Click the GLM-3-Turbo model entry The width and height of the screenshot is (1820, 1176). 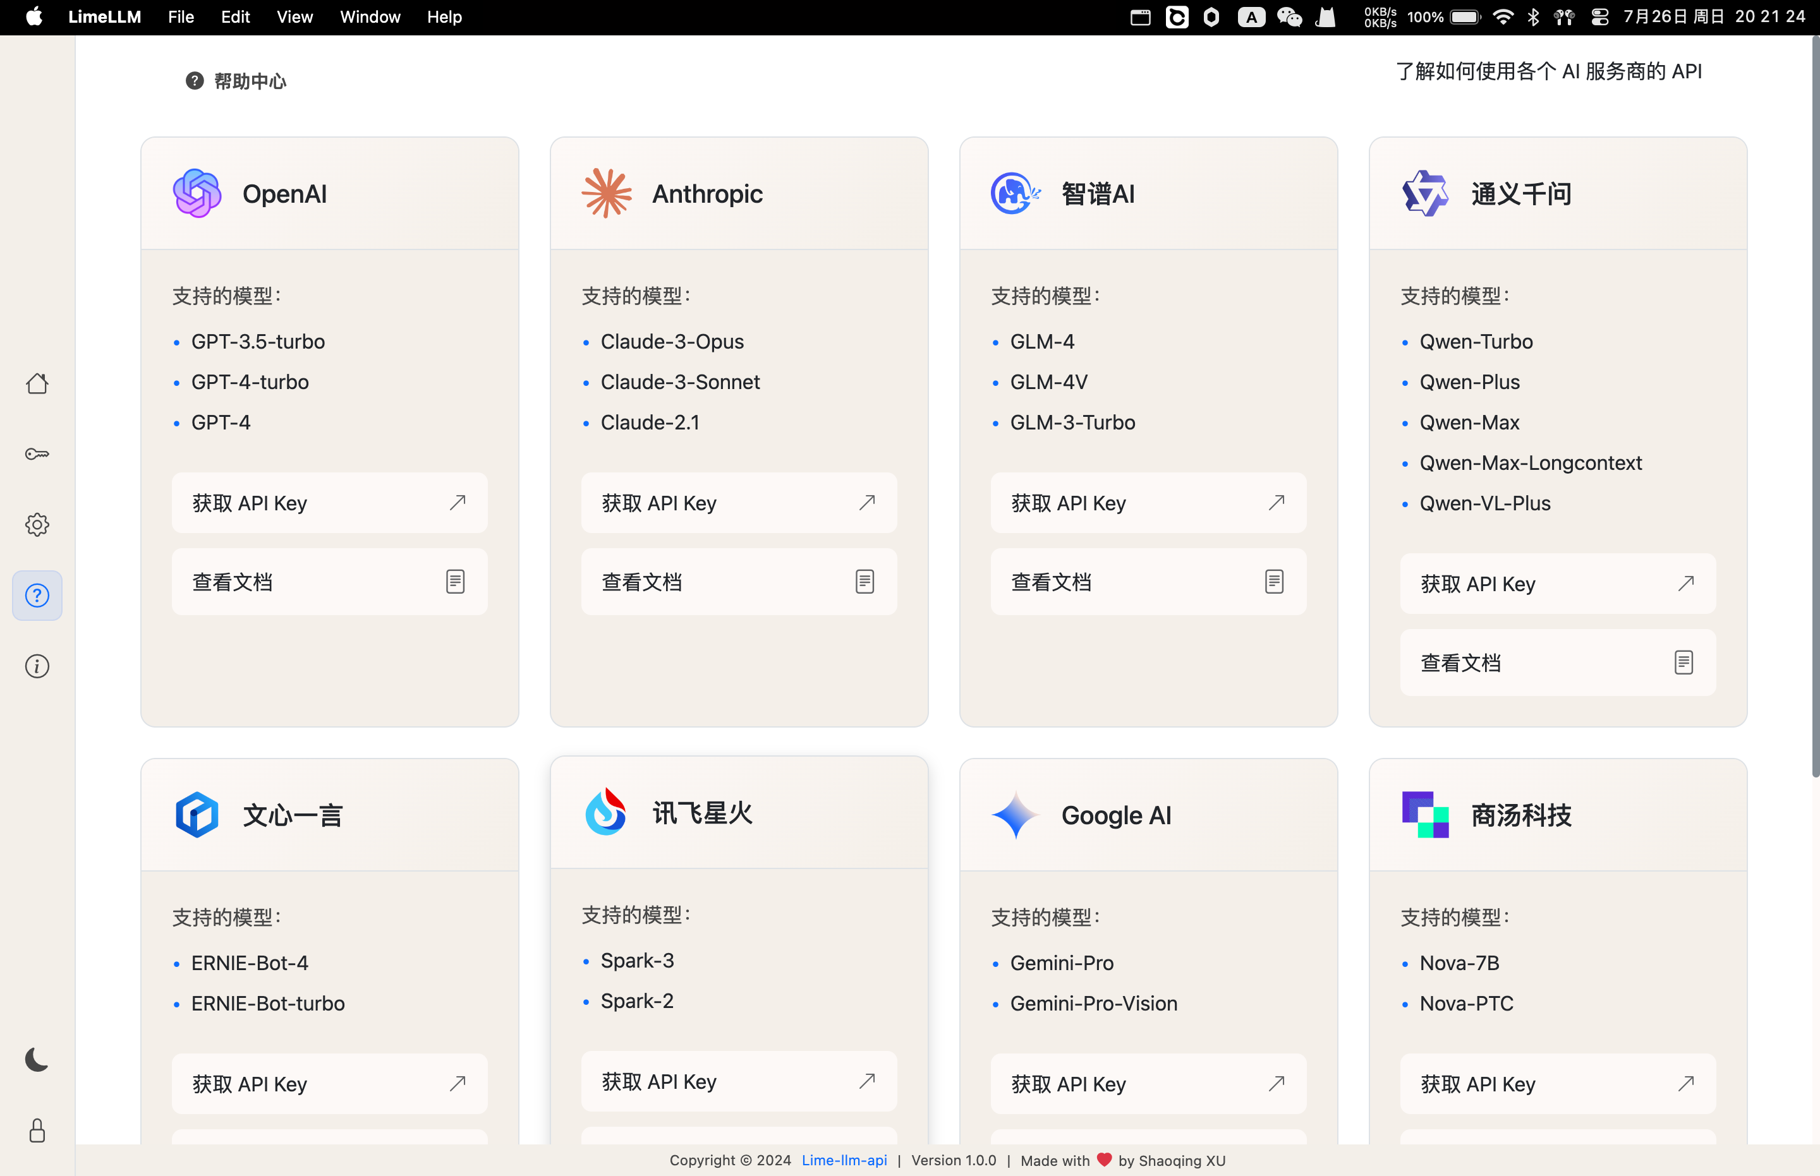point(1072,423)
